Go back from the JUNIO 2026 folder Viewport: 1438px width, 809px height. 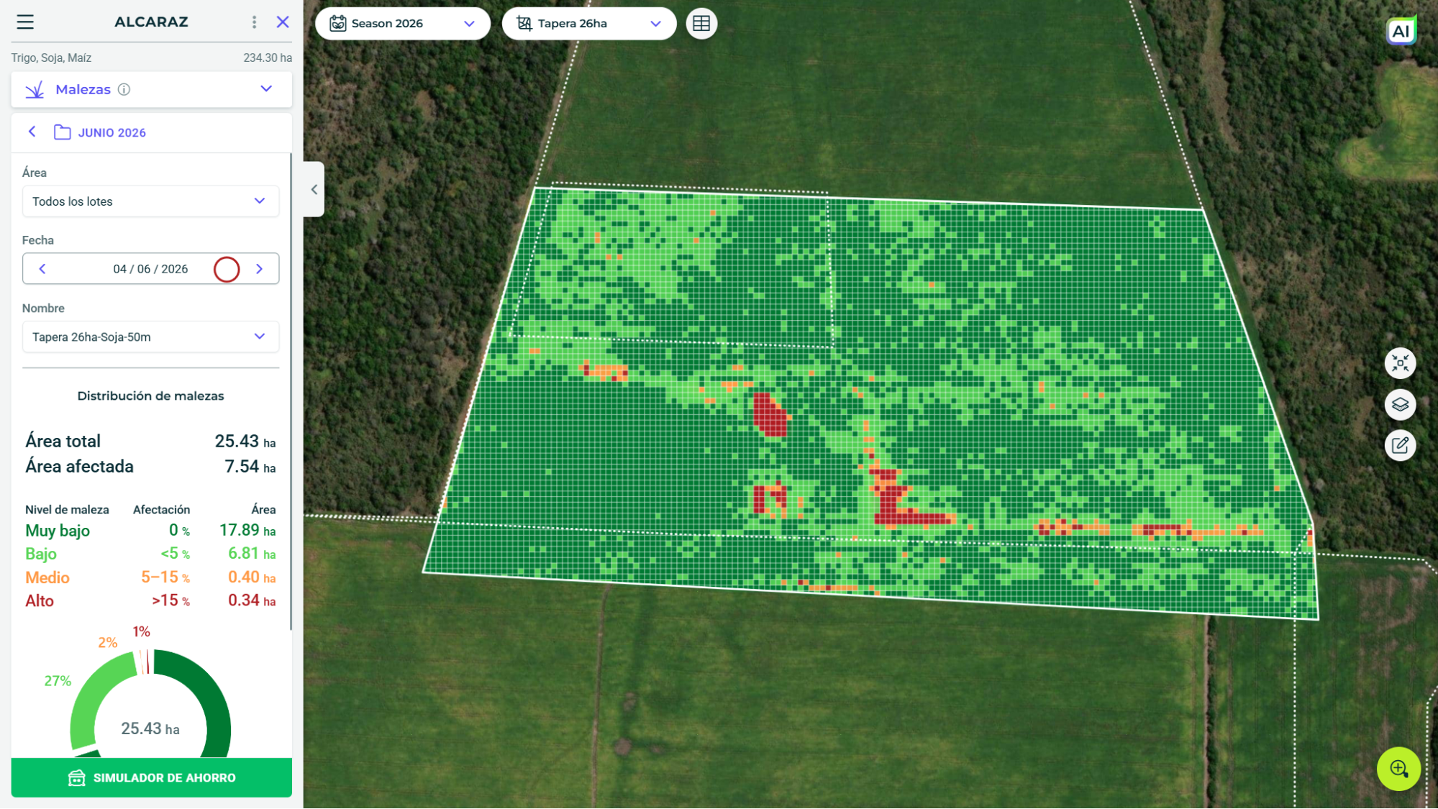pyautogui.click(x=32, y=132)
